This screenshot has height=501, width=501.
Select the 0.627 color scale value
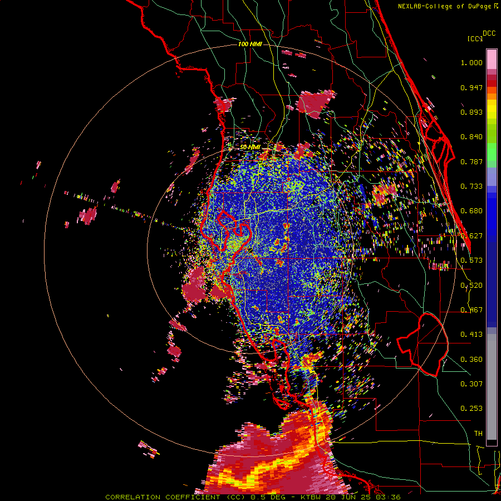tap(471, 236)
